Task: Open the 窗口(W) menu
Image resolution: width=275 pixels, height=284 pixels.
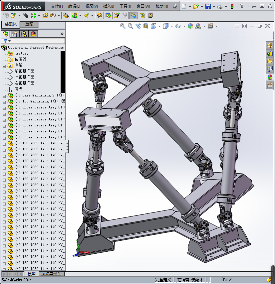Action: 143,6
